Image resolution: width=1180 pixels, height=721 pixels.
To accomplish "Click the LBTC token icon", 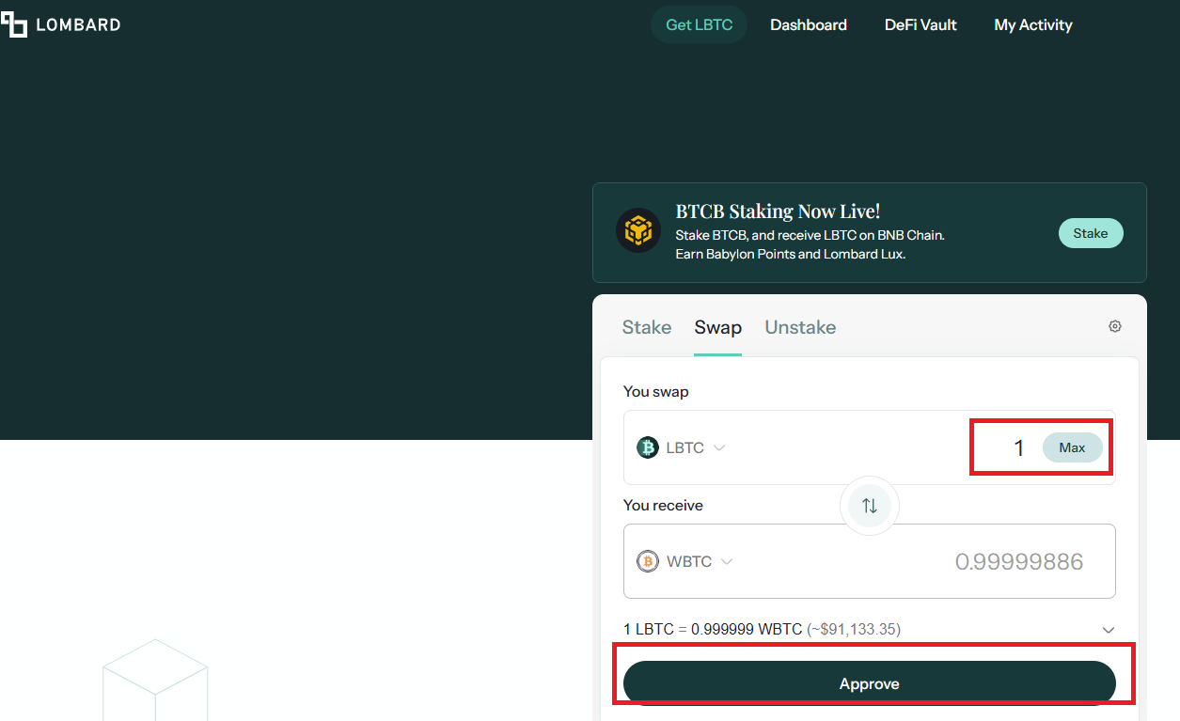I will coord(648,447).
